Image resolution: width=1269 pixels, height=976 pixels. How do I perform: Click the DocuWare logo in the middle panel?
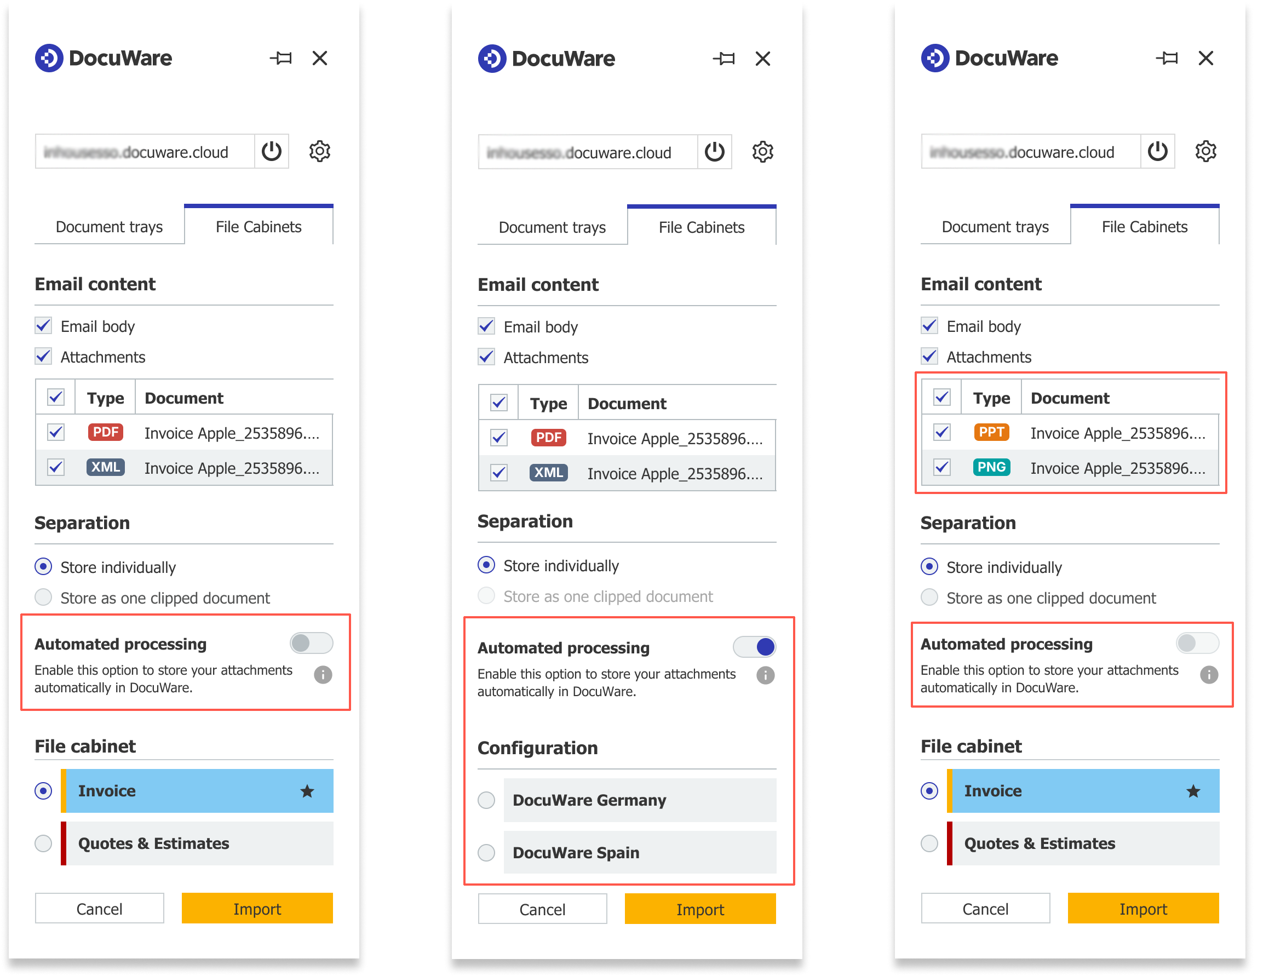[491, 59]
